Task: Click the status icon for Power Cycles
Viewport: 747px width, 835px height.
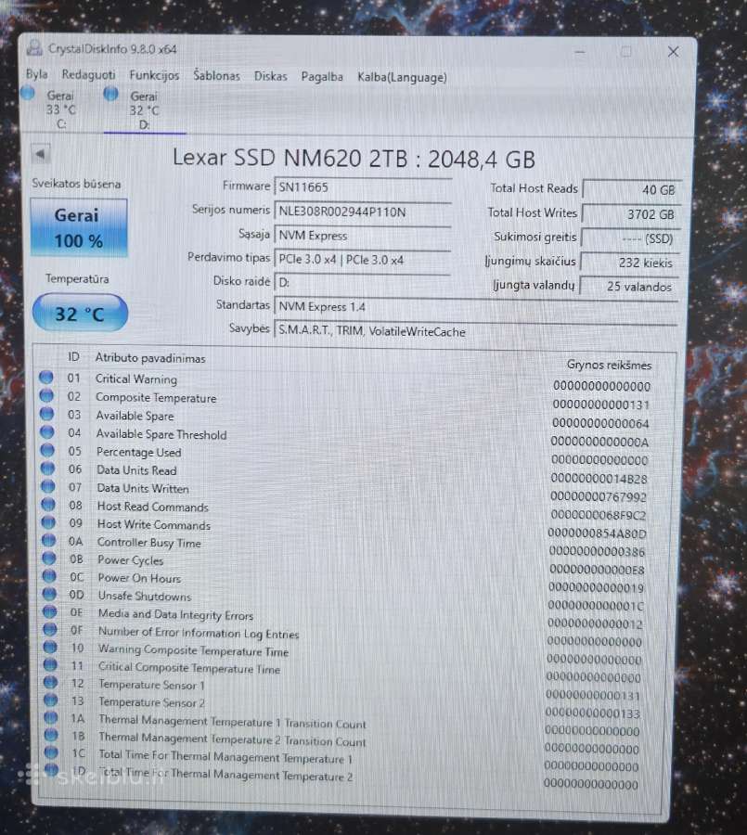Action: (x=49, y=559)
